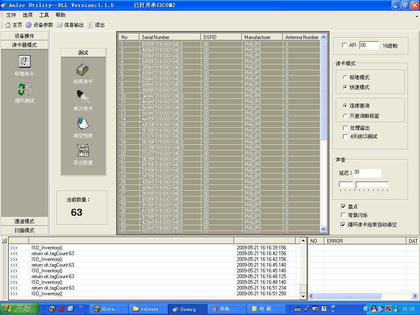Go to 主页 home toolbar icon
The image size is (420, 315).
[8, 25]
